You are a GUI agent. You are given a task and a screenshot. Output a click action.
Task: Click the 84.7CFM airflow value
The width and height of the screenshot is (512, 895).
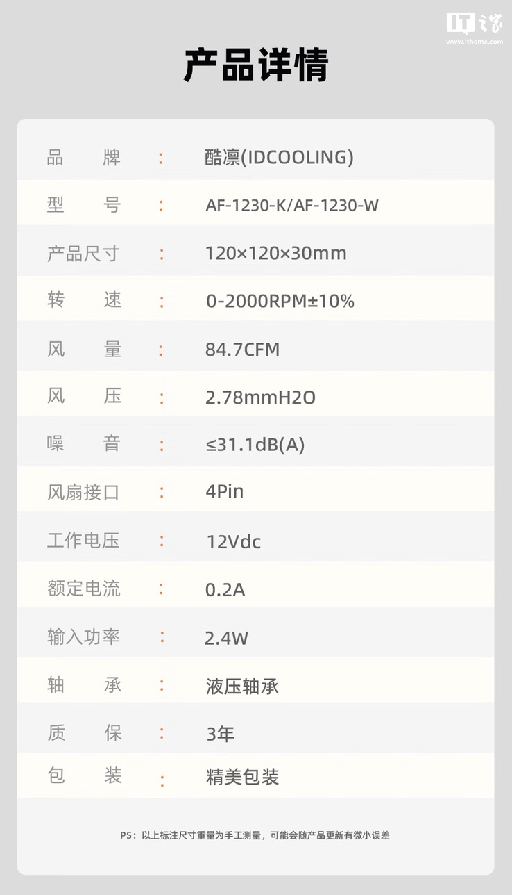coord(242,349)
